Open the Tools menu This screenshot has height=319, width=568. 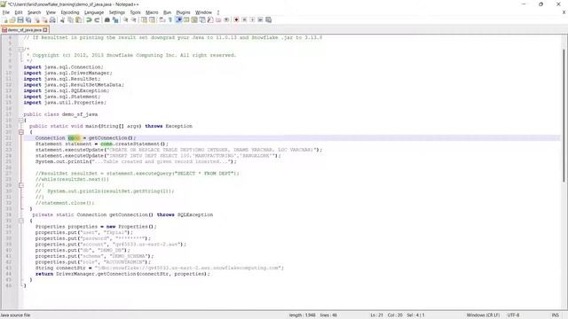135,12
